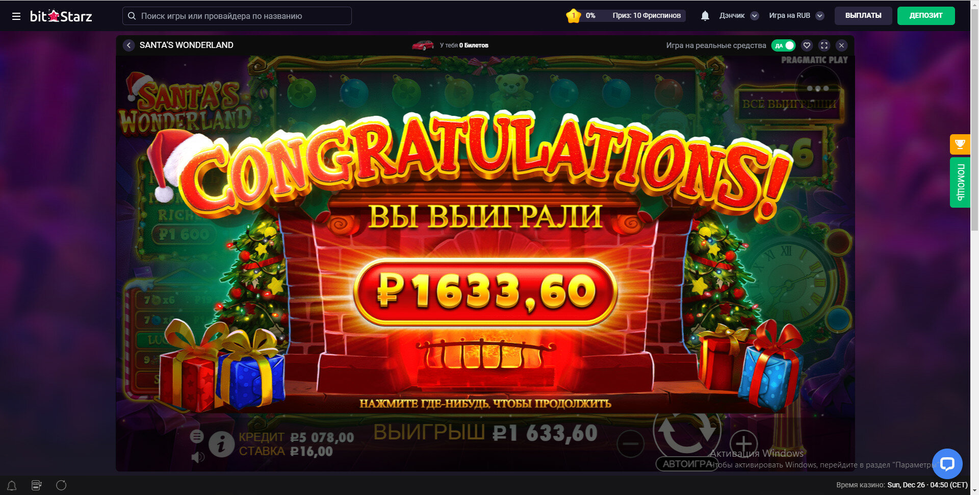Click the star level progress bar
This screenshot has width=979, height=495.
[626, 16]
